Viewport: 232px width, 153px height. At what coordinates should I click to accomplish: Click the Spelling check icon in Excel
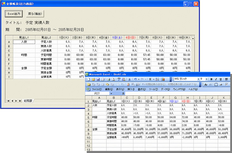click(119, 79)
